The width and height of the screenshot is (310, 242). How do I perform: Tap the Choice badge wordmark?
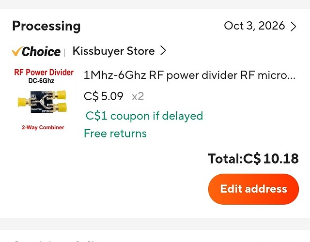tap(41, 52)
